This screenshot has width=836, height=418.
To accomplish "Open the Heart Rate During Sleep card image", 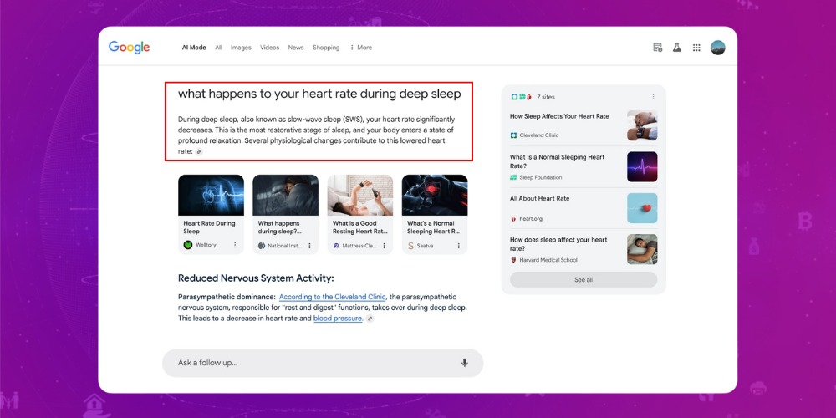I will (212, 195).
